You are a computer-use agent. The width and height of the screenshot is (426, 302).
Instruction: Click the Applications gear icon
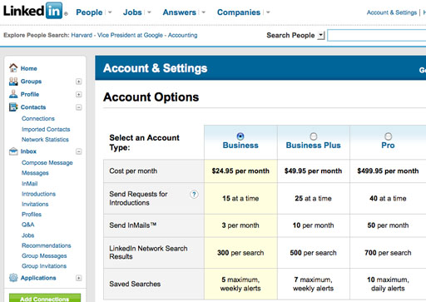pos(13,278)
